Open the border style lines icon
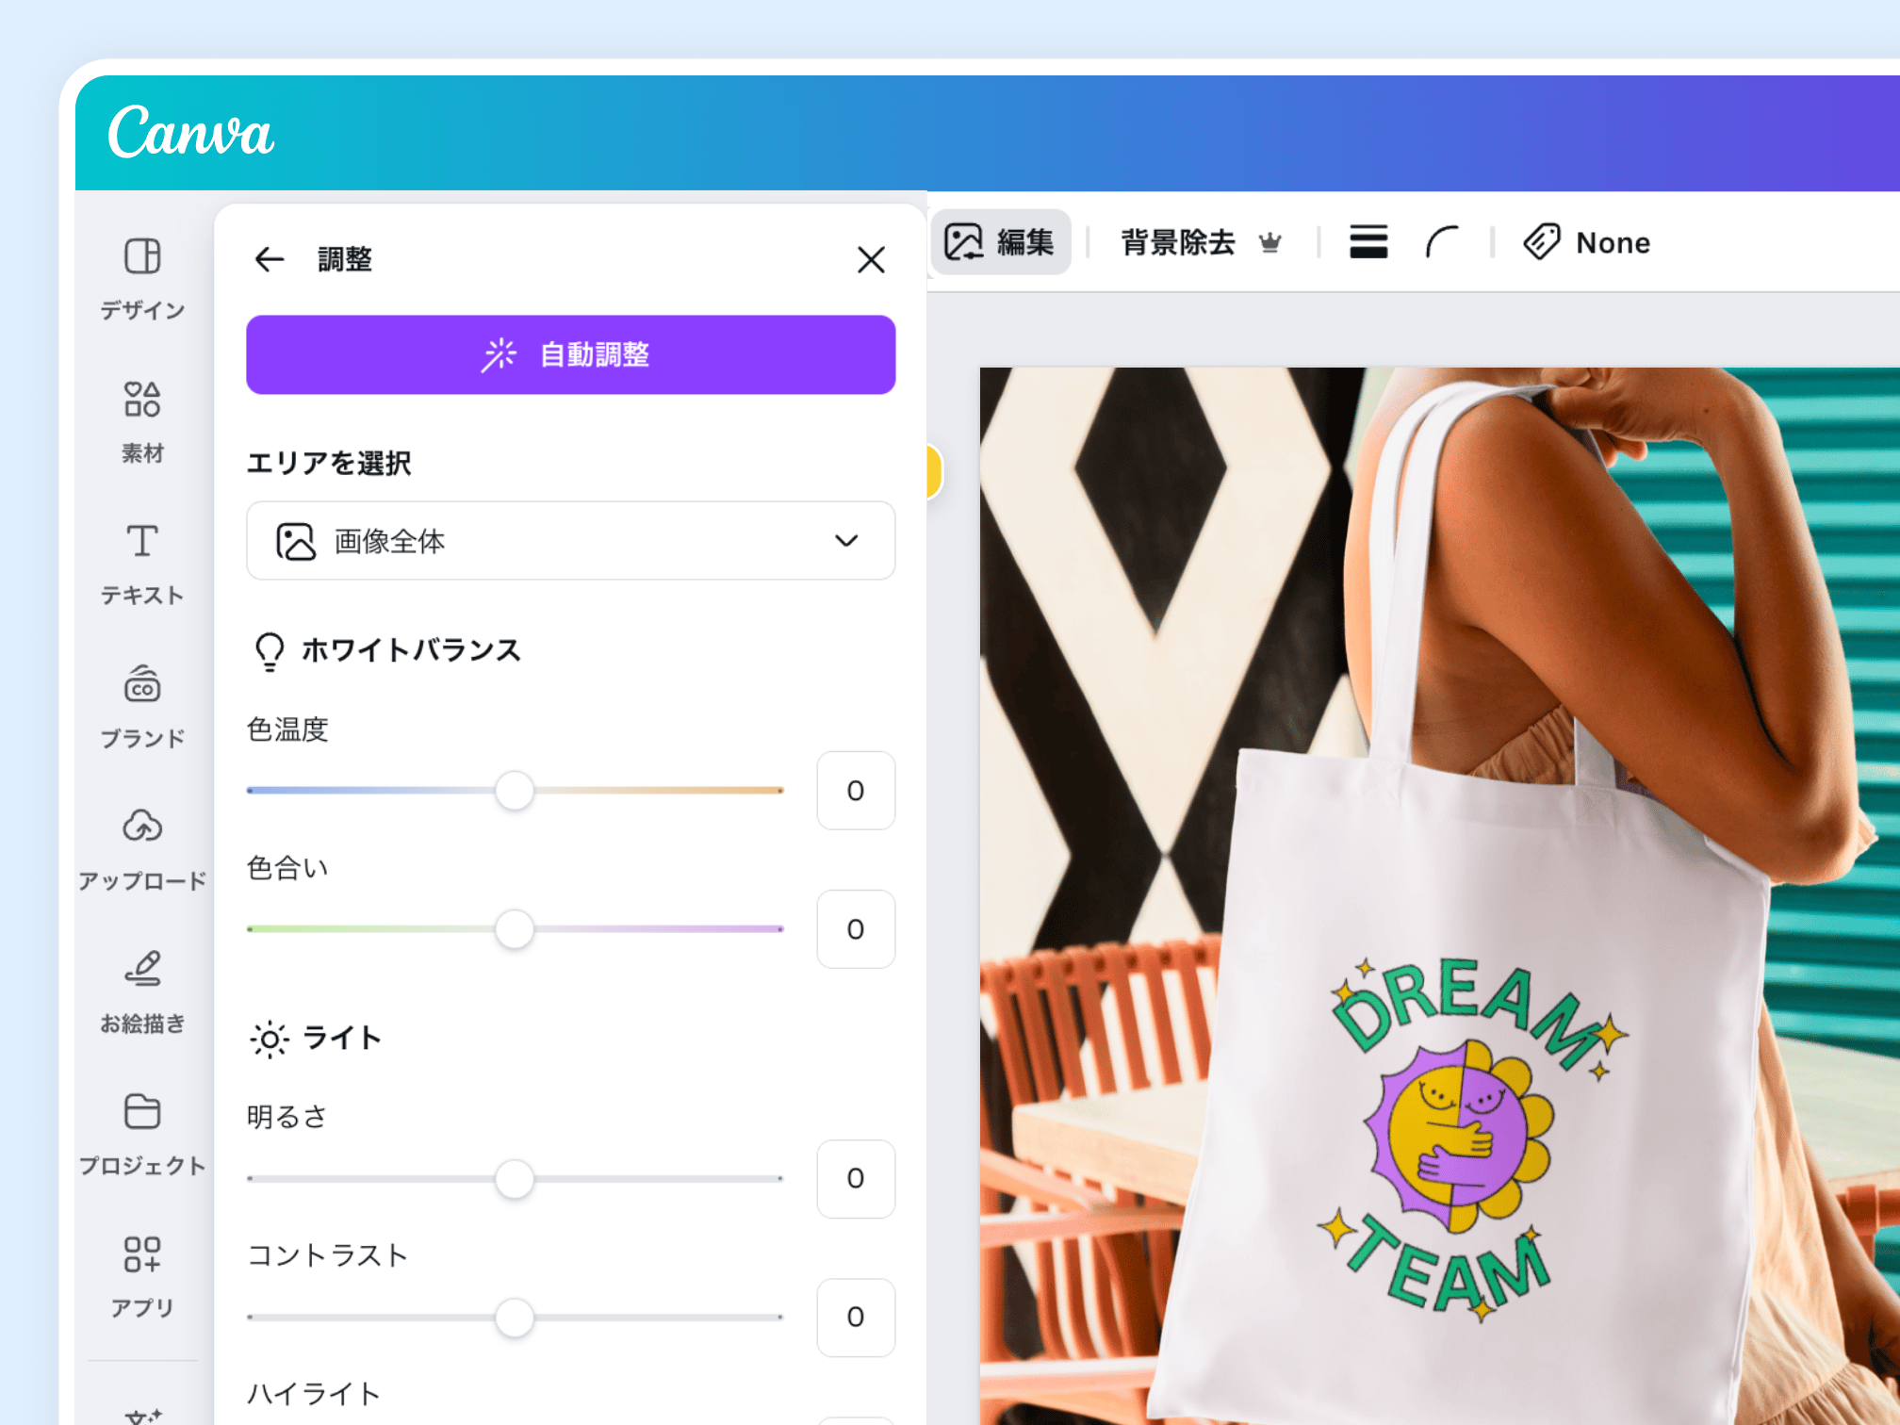Screen dimensions: 1900x1425 coord(1368,242)
